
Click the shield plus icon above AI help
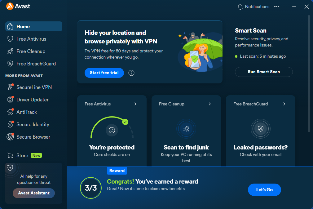coord(10,167)
